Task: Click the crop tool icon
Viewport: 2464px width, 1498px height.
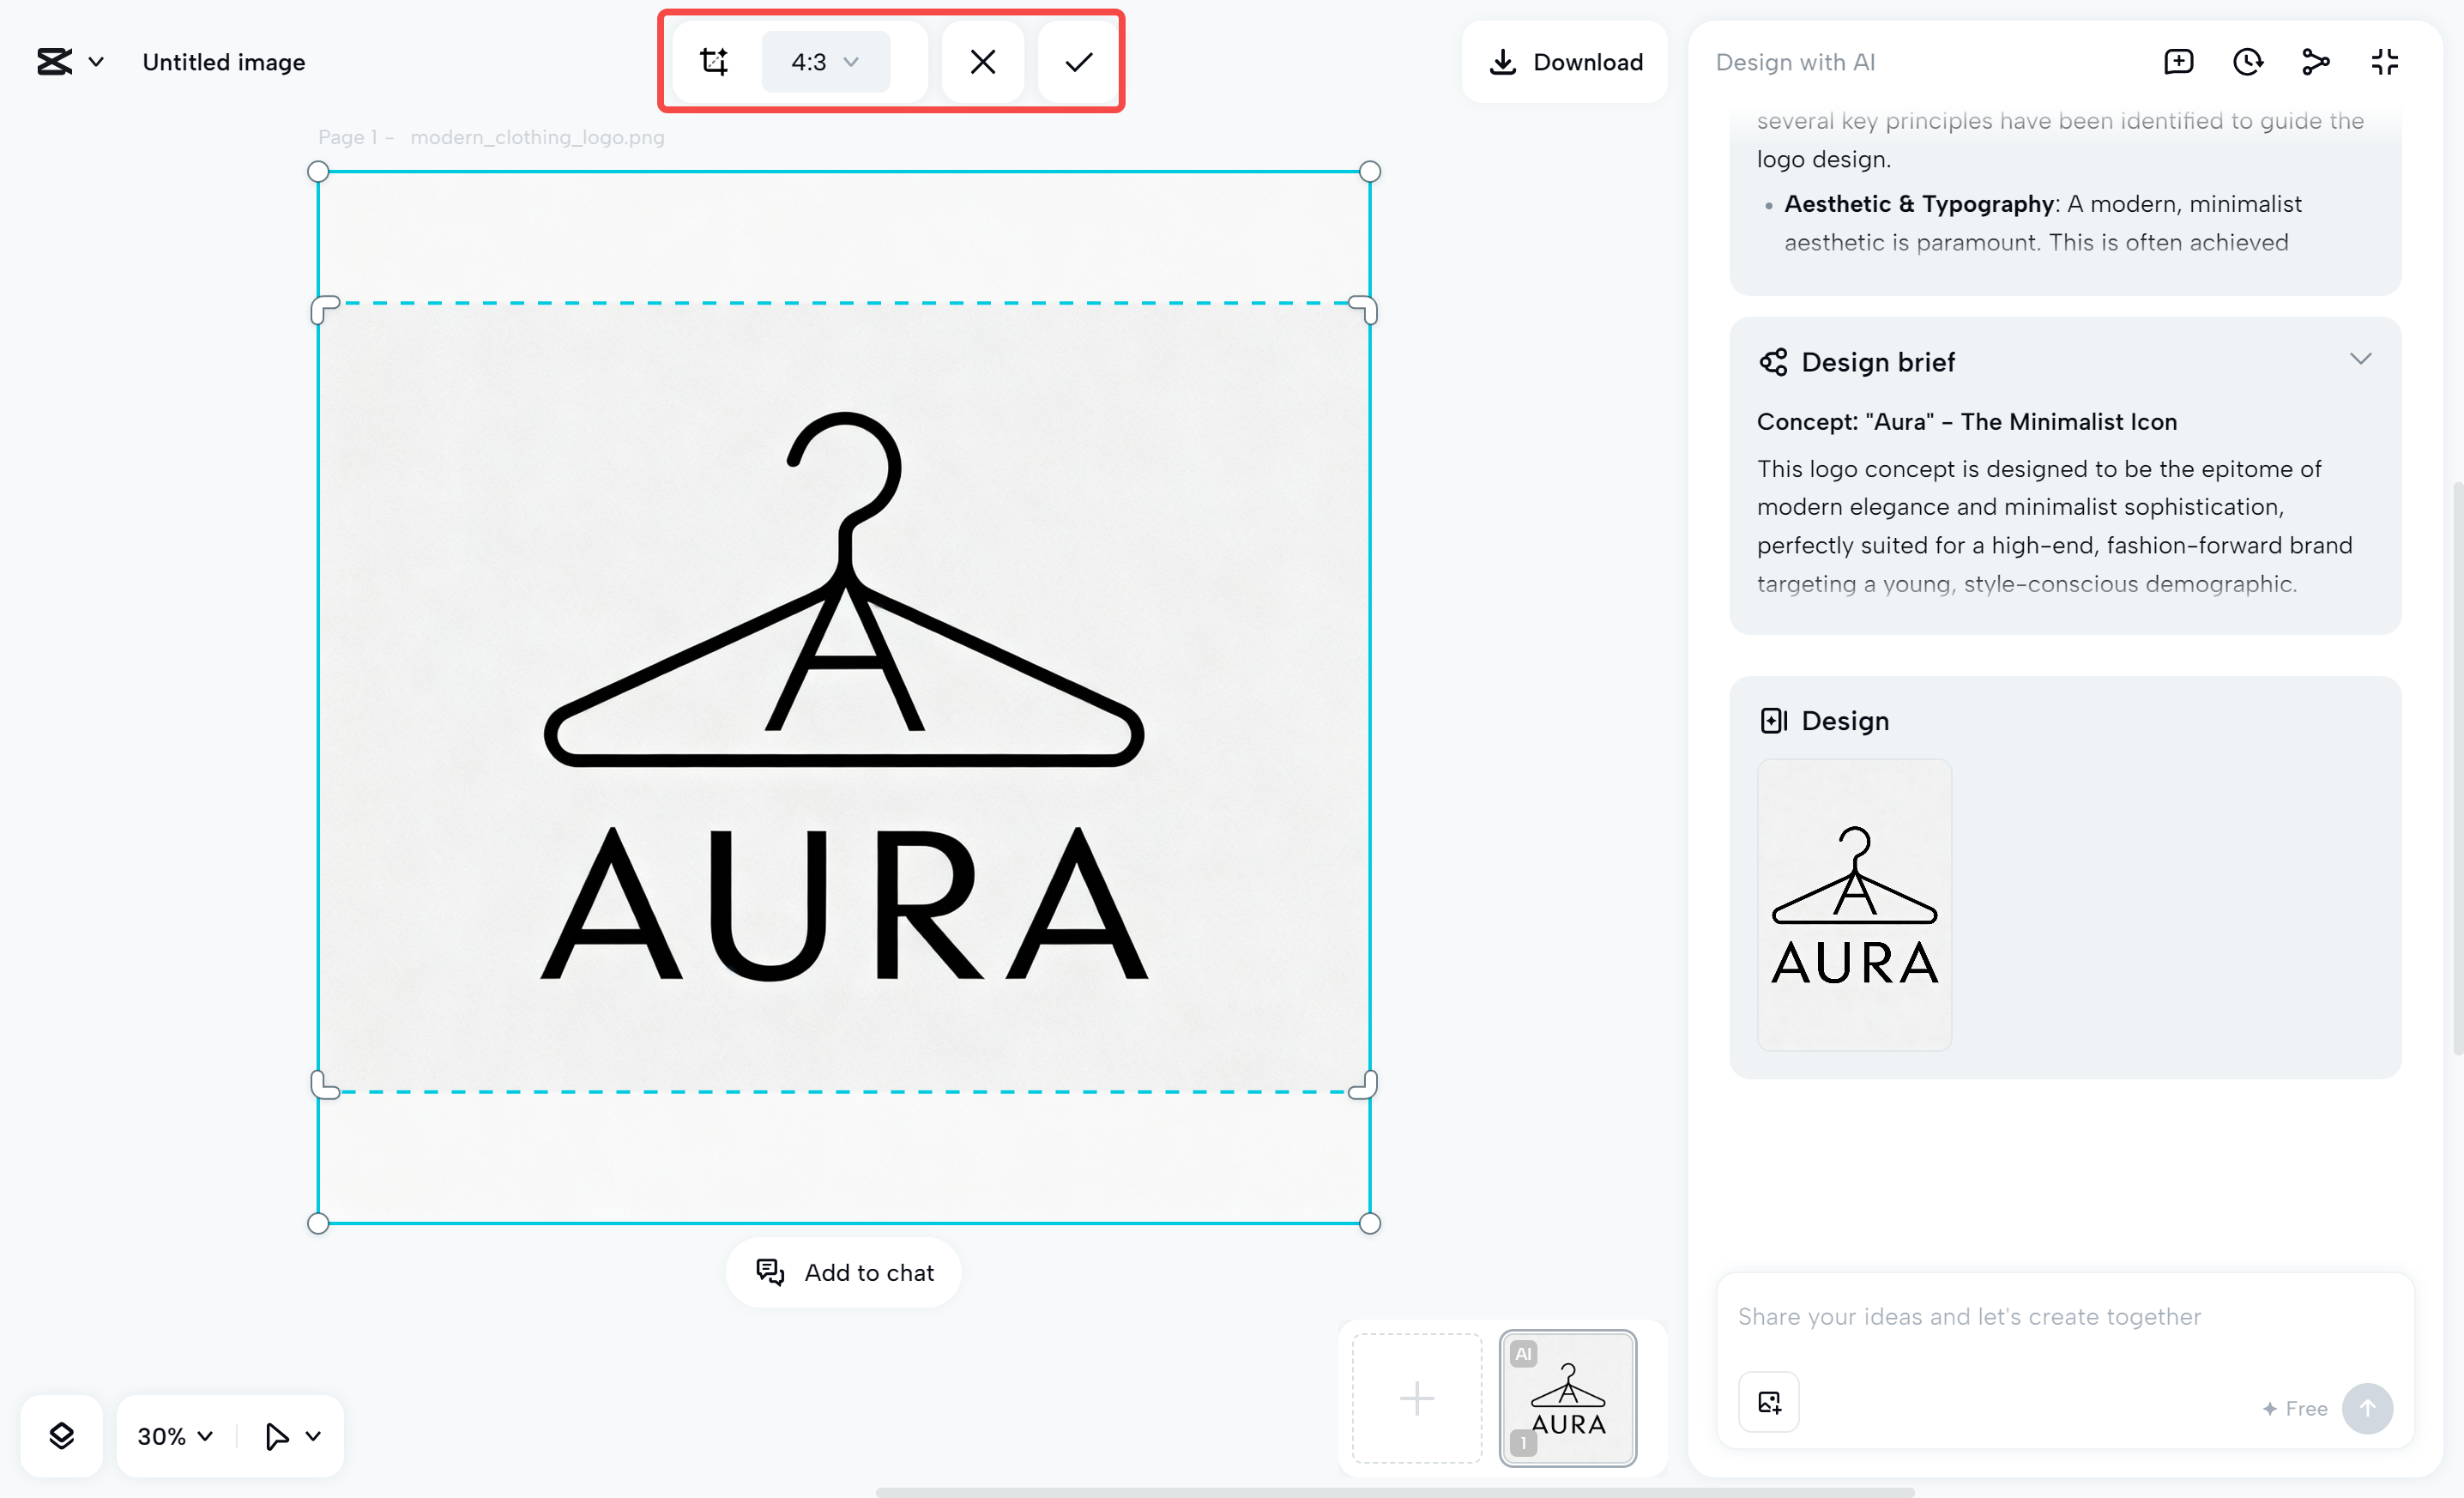Action: tap(713, 62)
